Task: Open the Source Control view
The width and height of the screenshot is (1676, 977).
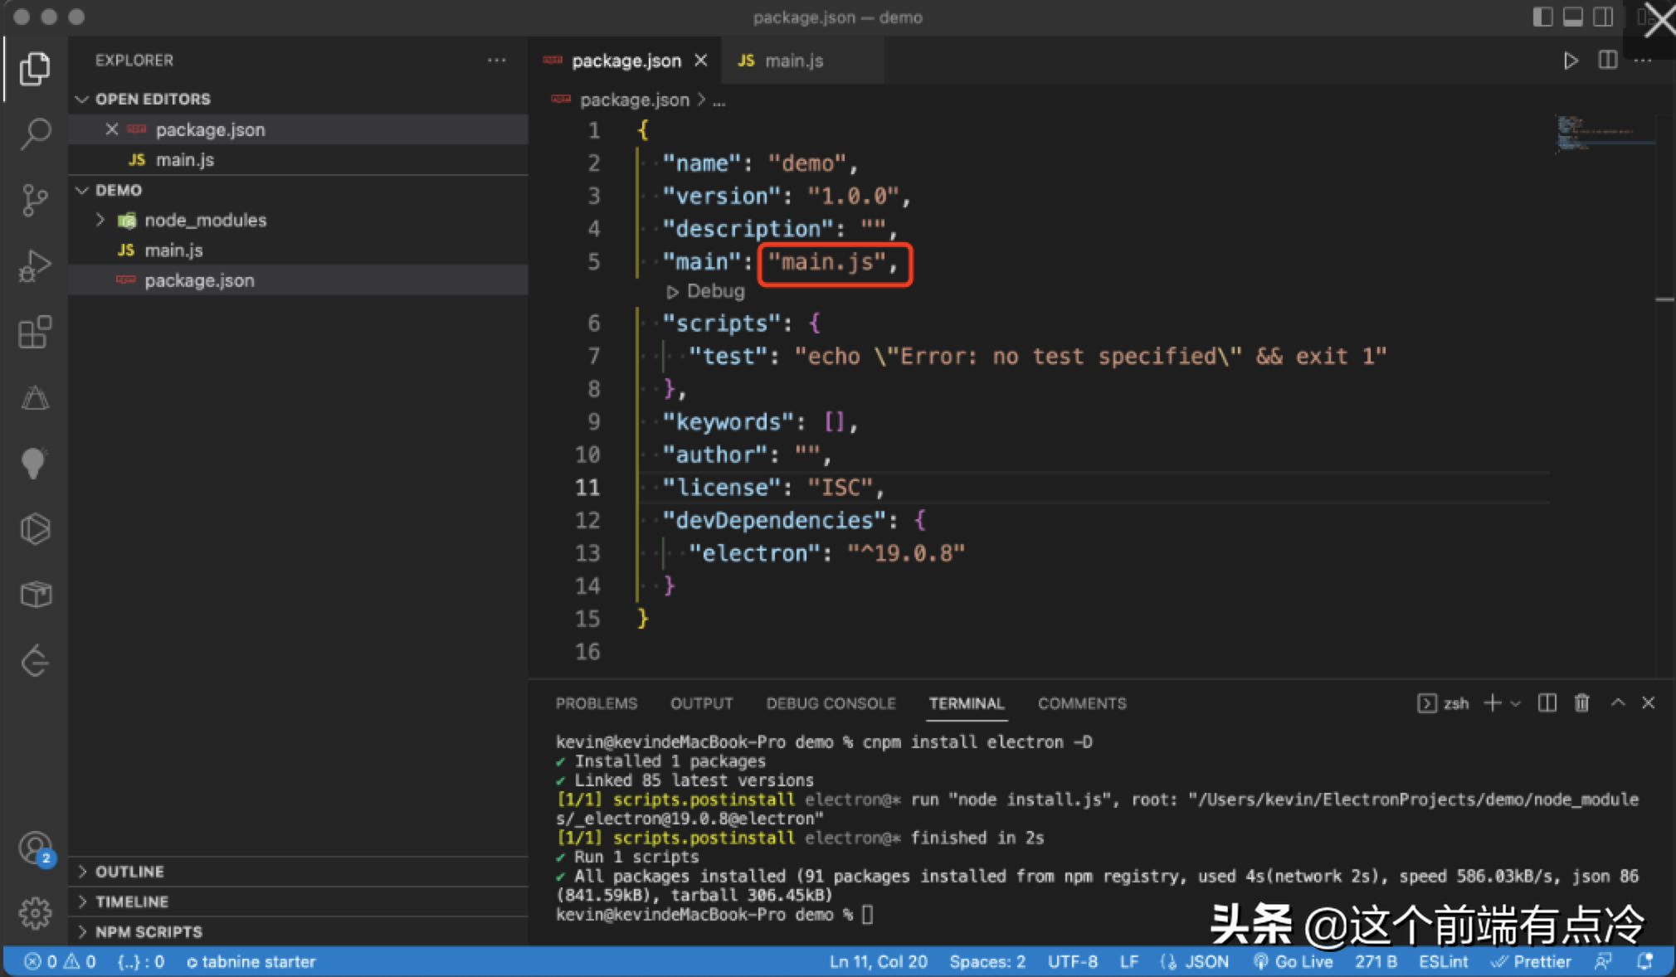Action: click(x=34, y=200)
